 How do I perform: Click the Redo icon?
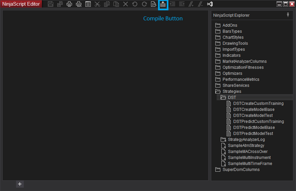(144, 4)
